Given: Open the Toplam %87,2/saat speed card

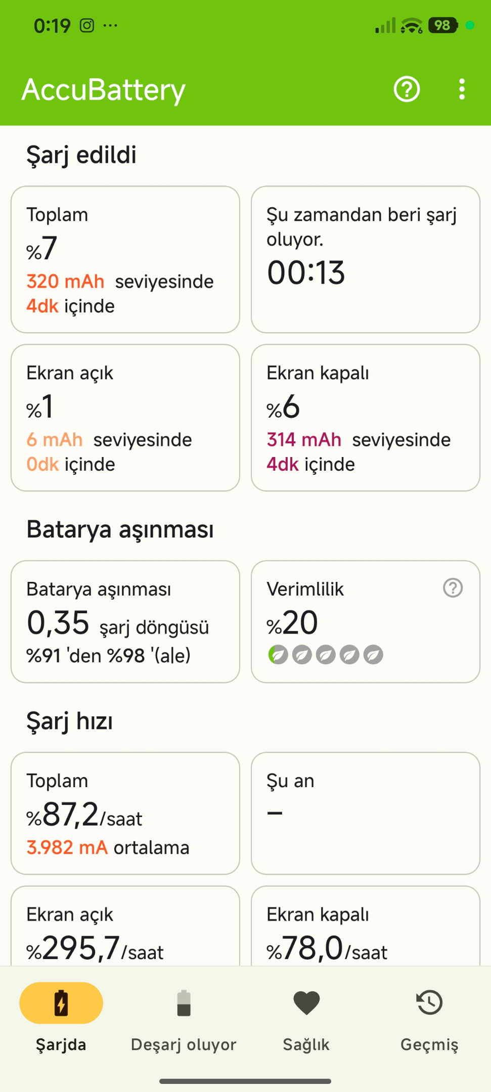Looking at the screenshot, I should point(125,813).
